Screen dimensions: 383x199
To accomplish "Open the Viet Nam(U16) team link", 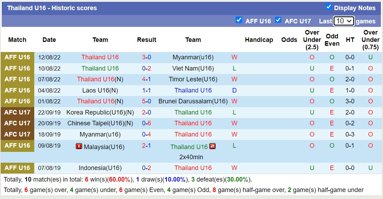I will 193,68.
